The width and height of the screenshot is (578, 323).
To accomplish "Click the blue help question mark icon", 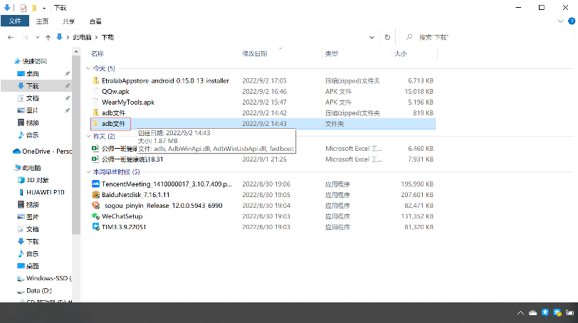I will [572, 21].
